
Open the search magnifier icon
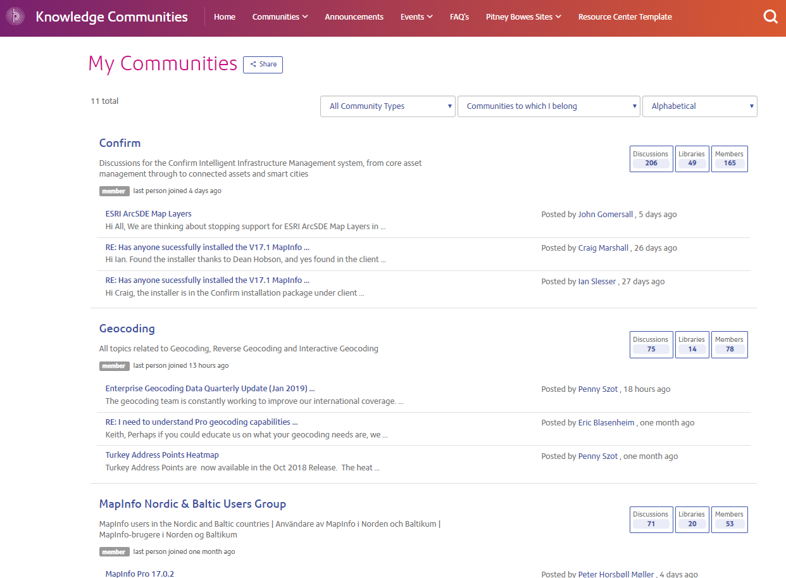770,17
